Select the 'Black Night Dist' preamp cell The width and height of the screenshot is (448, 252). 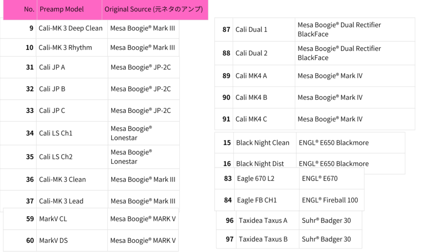260,164
